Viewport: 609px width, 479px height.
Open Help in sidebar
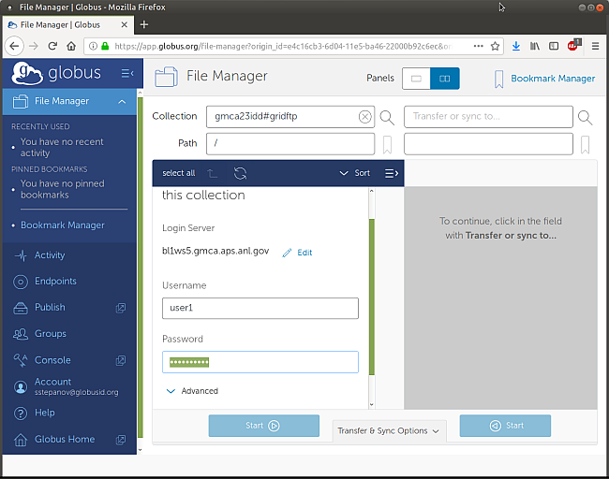pyautogui.click(x=45, y=413)
